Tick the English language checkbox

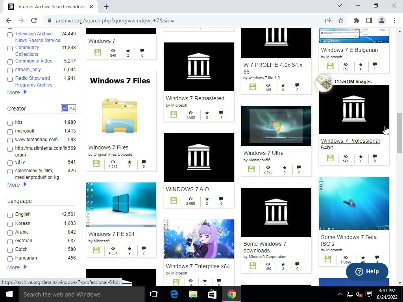10,215
